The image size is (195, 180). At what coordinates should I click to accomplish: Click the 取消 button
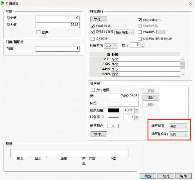pos(166,176)
